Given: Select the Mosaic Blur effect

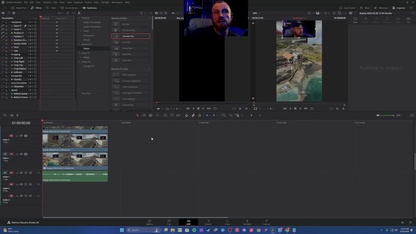Looking at the screenshot, I should (131, 48).
